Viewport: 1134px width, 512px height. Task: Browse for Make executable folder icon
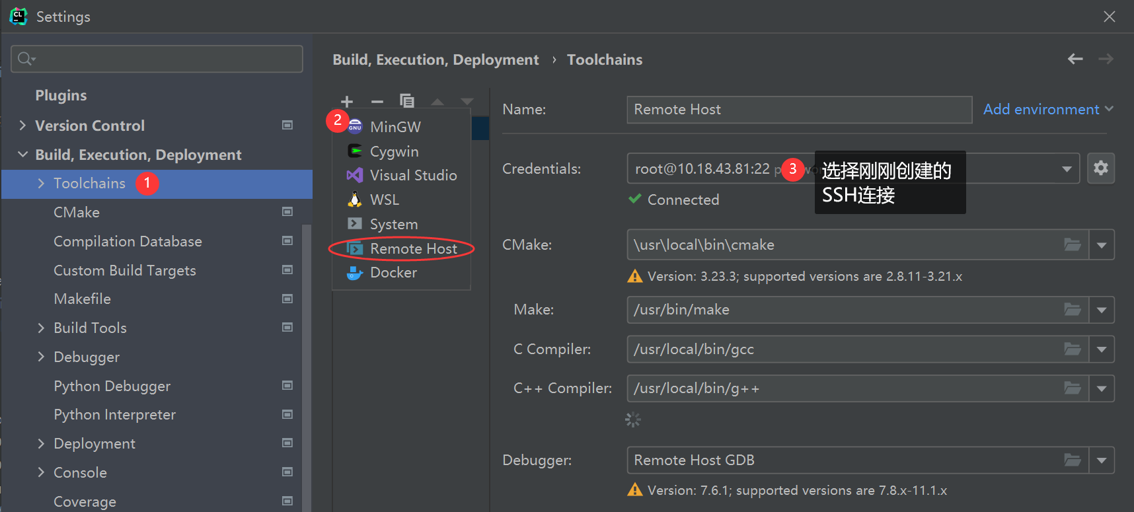coord(1072,310)
